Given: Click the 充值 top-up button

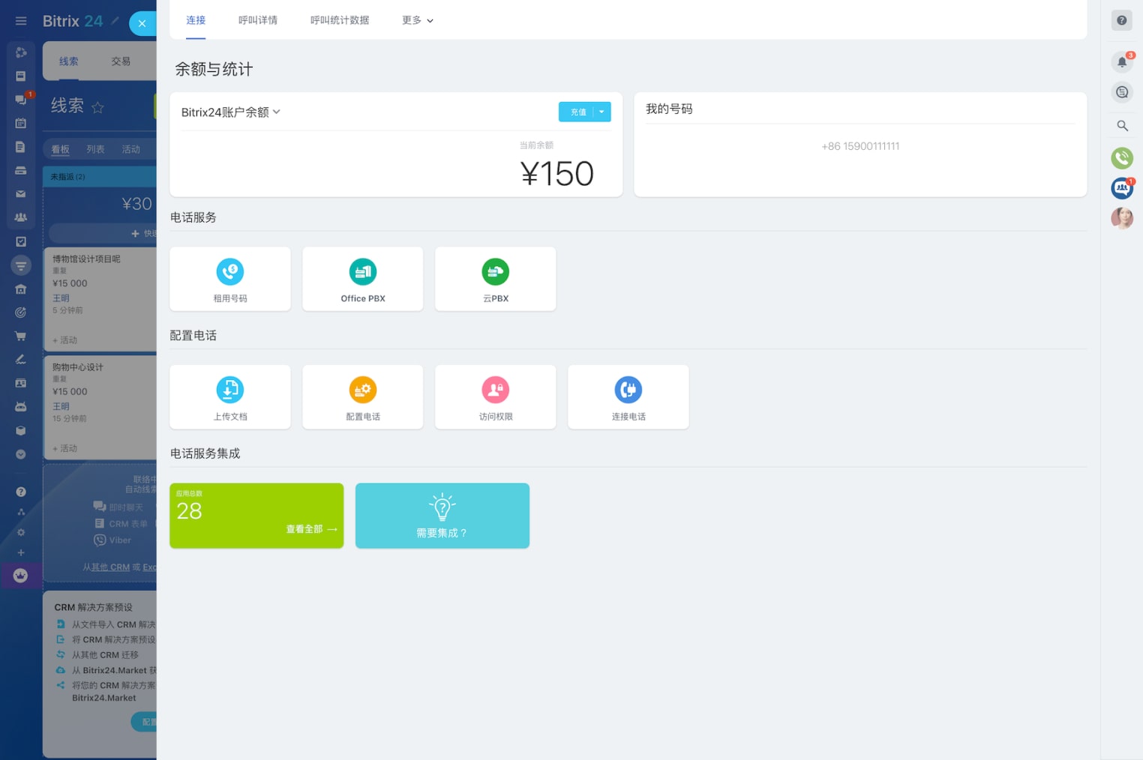Looking at the screenshot, I should coord(577,112).
